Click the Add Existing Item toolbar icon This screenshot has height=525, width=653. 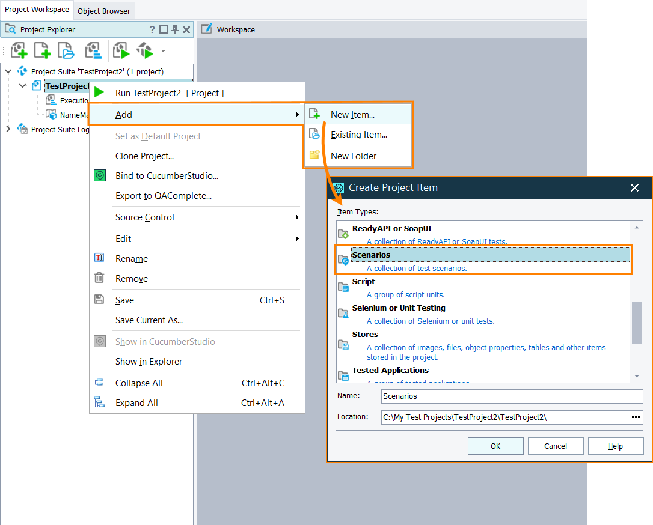(x=66, y=50)
